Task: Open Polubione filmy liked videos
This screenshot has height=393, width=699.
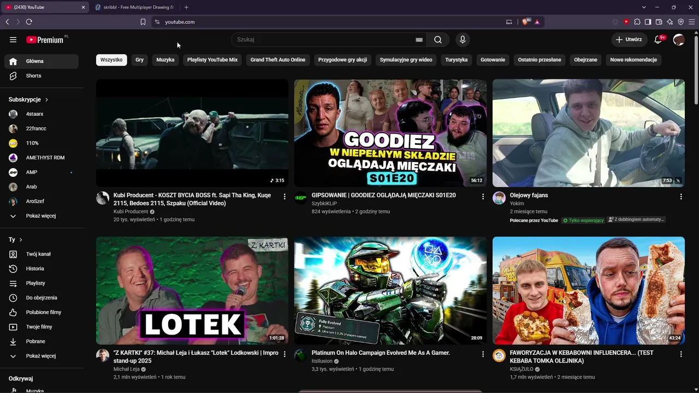Action: click(42, 312)
